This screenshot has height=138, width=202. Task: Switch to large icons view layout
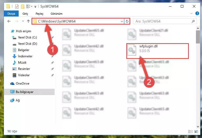pos(196,131)
